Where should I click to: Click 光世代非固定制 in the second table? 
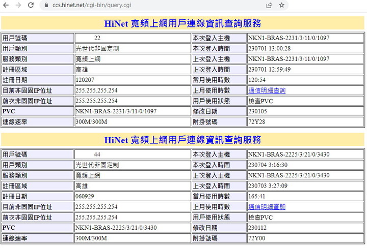click(x=97, y=165)
